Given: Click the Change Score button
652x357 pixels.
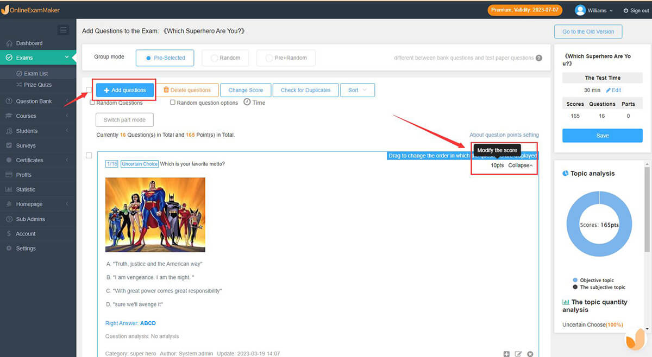Looking at the screenshot, I should pos(246,90).
